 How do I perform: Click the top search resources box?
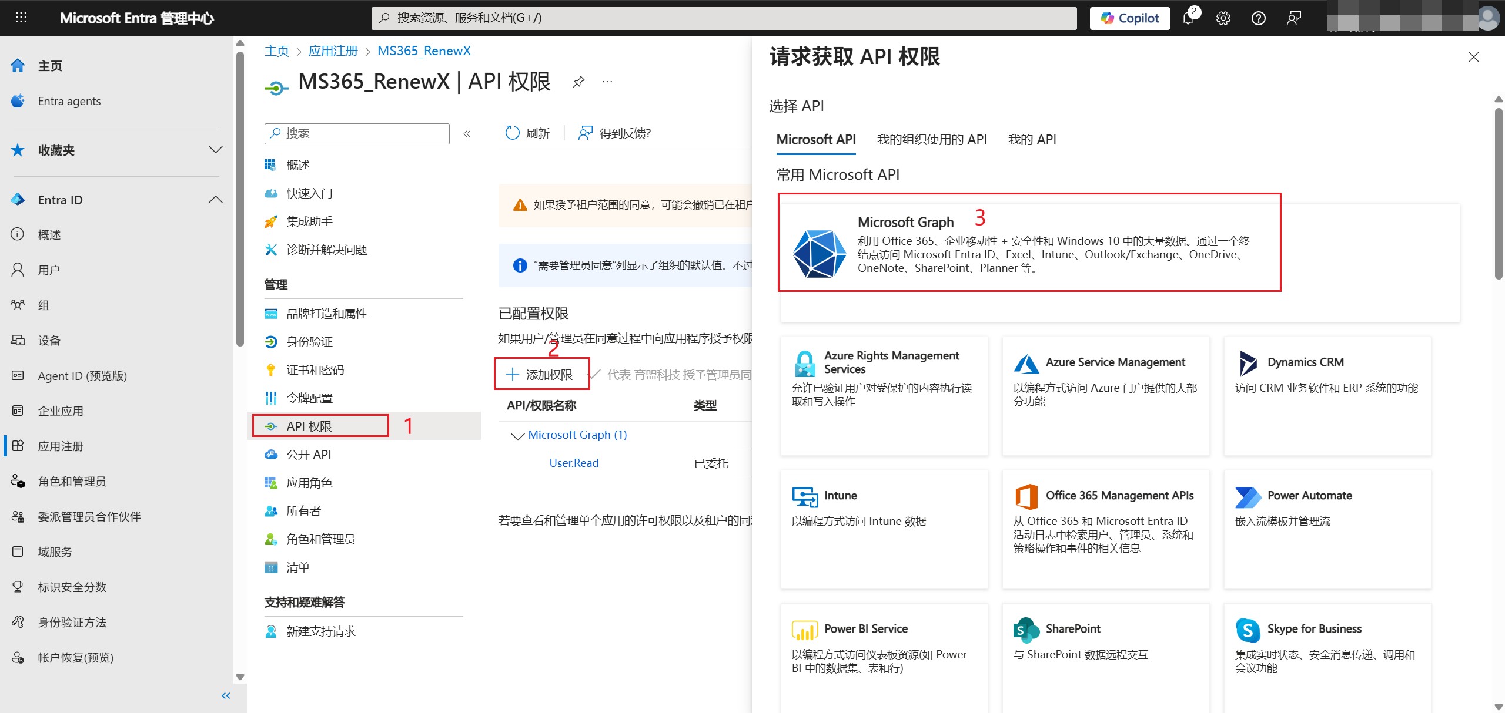pos(724,18)
